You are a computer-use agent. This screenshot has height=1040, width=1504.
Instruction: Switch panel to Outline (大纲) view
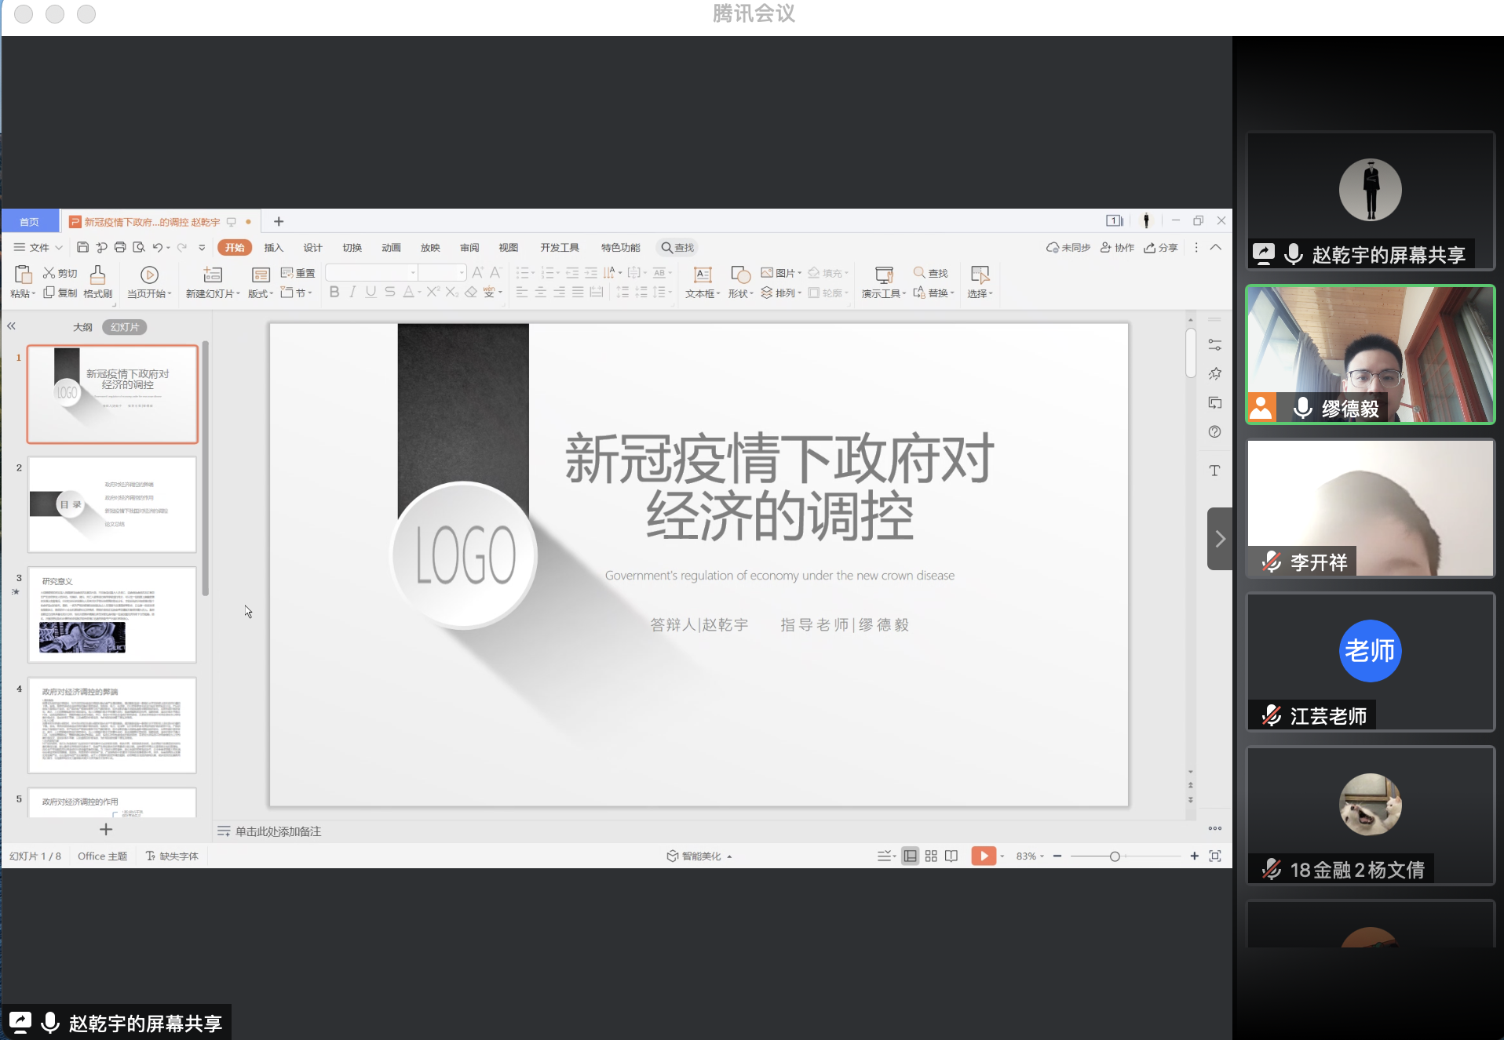[82, 327]
